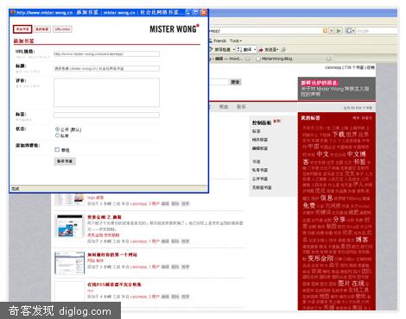Image resolution: width=406 pixels, height=319 pixels.
Task: Edit the title field below the URL
Action: [x=106, y=68]
